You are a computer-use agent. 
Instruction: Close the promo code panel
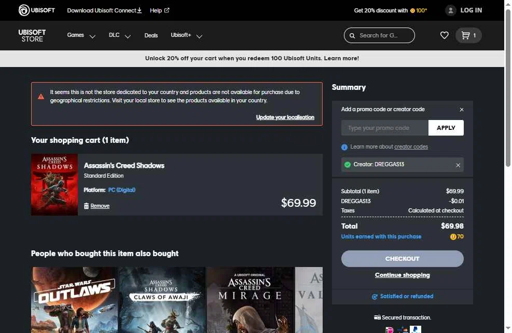(462, 110)
